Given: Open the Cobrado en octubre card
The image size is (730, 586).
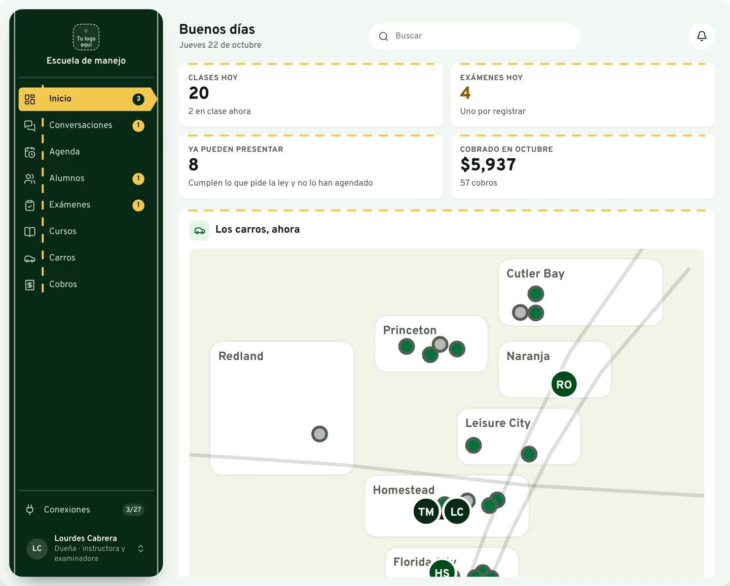Looking at the screenshot, I should (x=582, y=166).
